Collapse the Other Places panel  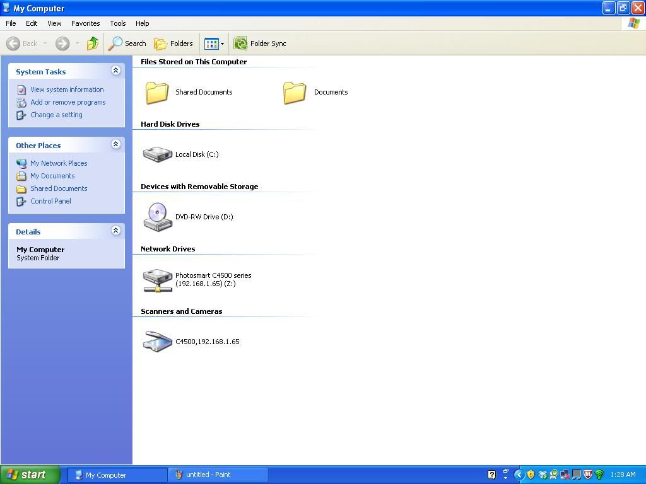pyautogui.click(x=116, y=144)
